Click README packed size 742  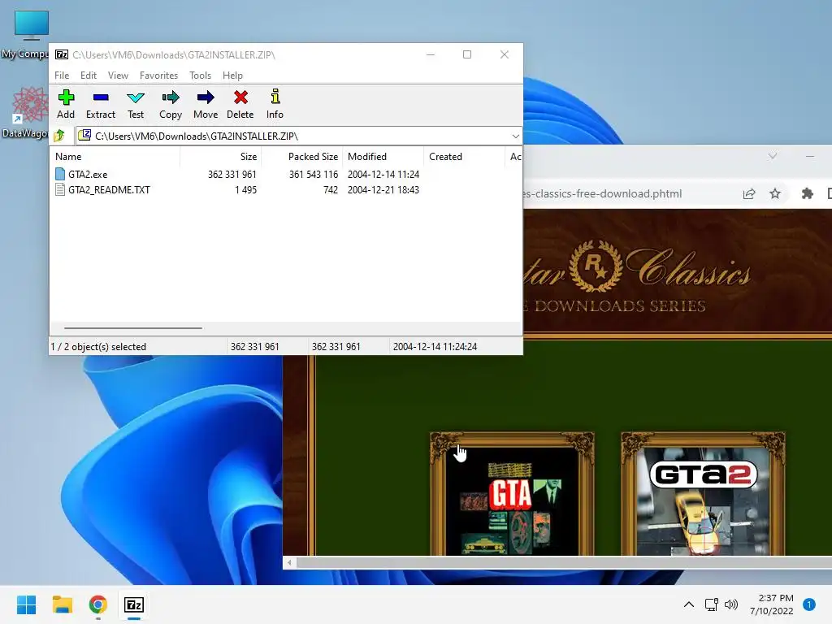point(331,189)
